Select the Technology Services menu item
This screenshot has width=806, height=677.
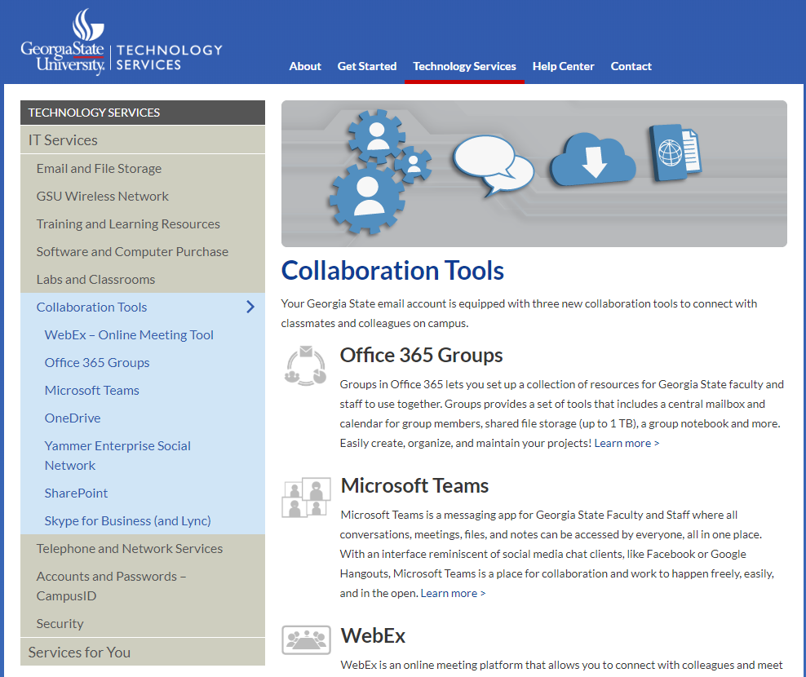coord(465,66)
